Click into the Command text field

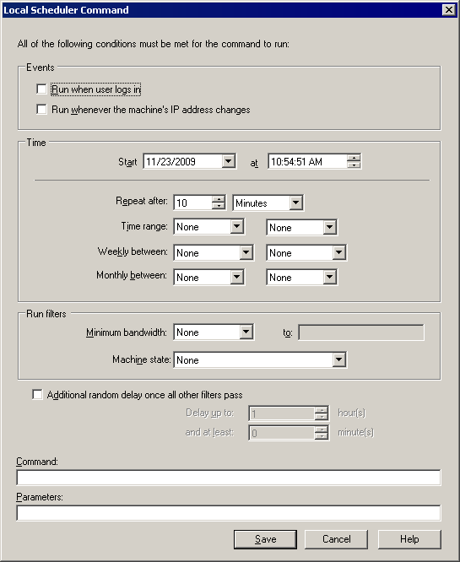click(229, 478)
